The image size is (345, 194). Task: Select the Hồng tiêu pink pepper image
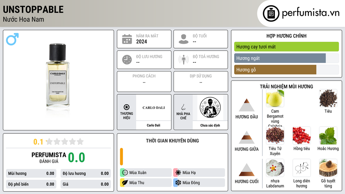302,136
